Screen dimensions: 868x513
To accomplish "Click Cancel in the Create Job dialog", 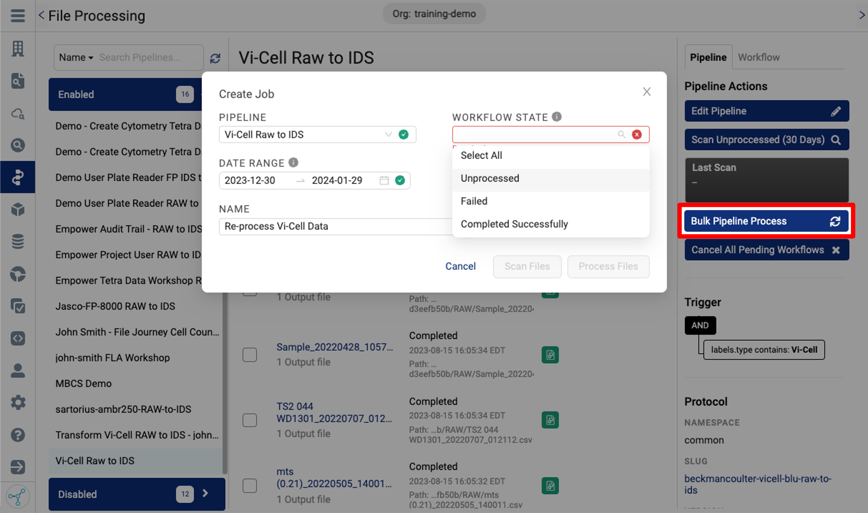I will (460, 266).
